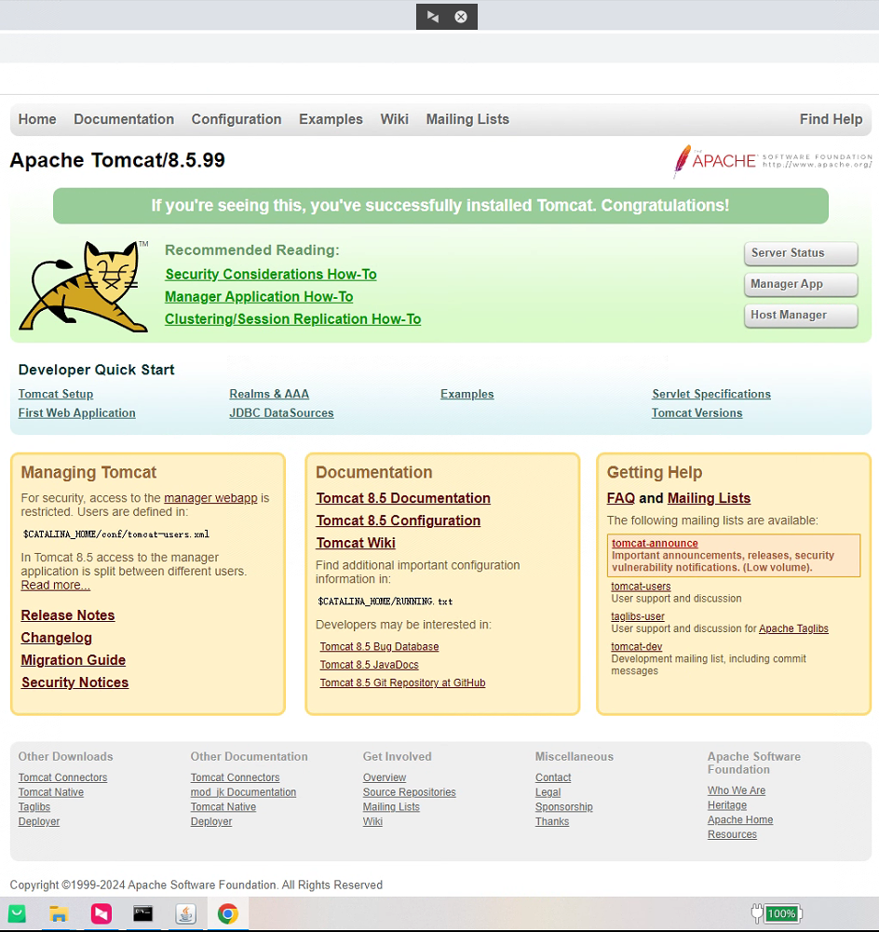Open Source Repositories link
This screenshot has height=932, width=879.
(x=410, y=792)
